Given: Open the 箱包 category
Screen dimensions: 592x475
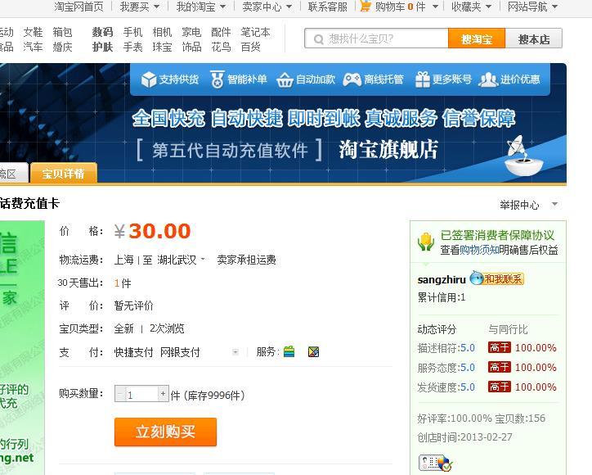Looking at the screenshot, I should click(x=62, y=32).
